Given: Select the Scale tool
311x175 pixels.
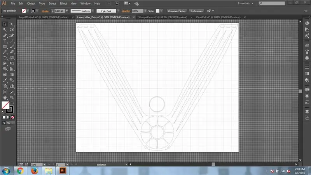Looking at the screenshot, I should (12, 58).
